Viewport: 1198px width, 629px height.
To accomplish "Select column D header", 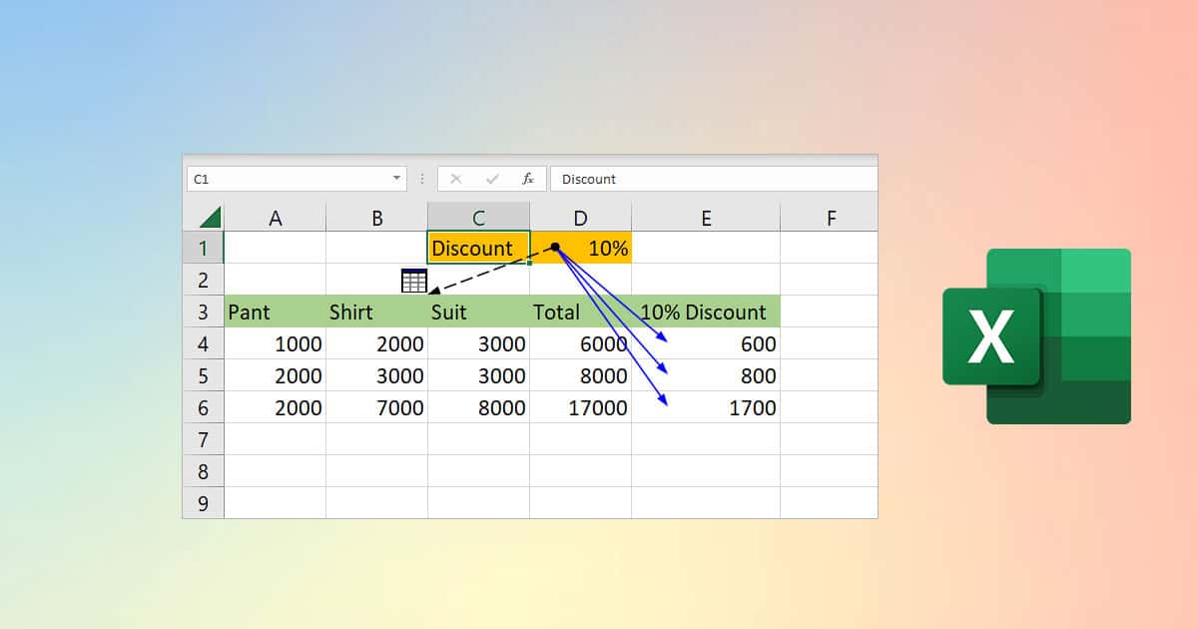I will [x=581, y=218].
